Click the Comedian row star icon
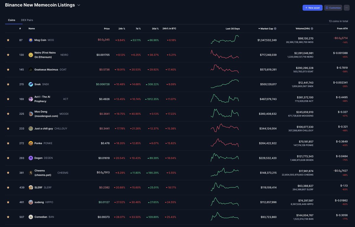The width and height of the screenshot is (355, 227). pyautogui.click(x=8, y=217)
